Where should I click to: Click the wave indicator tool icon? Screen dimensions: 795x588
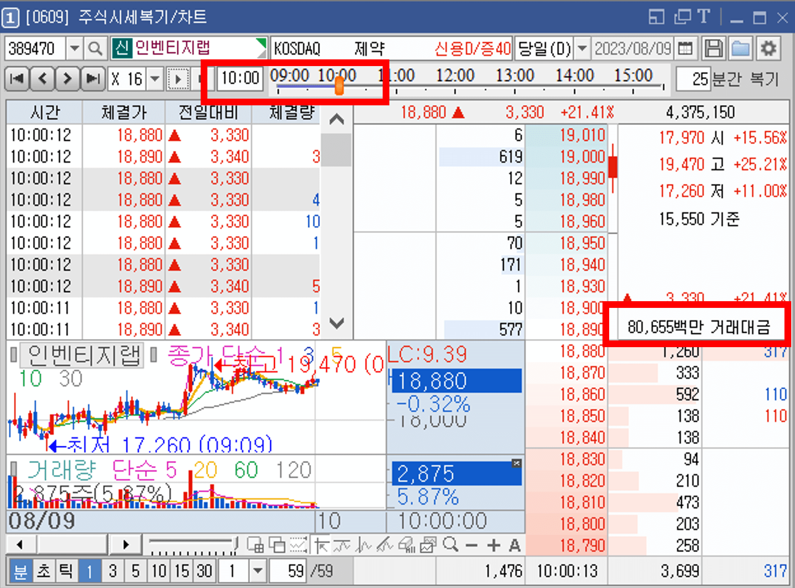(364, 545)
